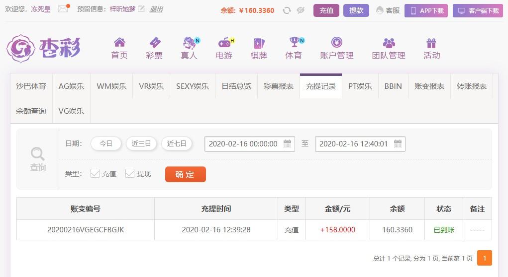Screen dimensions: 508x277
Task: Click the 退出 logout link
Action: pos(156,9)
